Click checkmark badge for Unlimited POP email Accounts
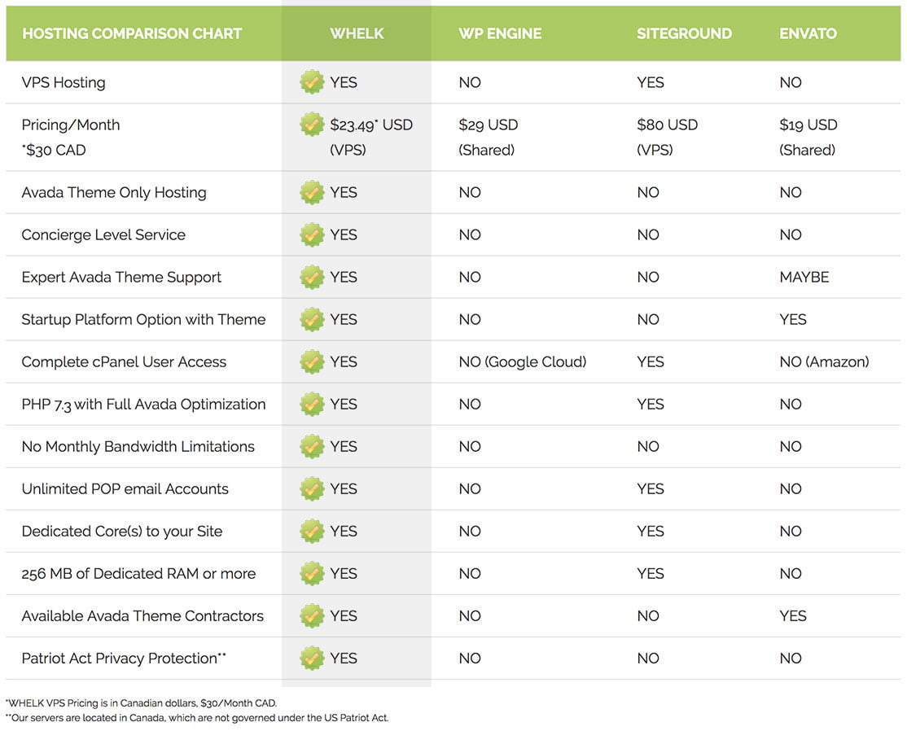907x731 pixels. (312, 489)
